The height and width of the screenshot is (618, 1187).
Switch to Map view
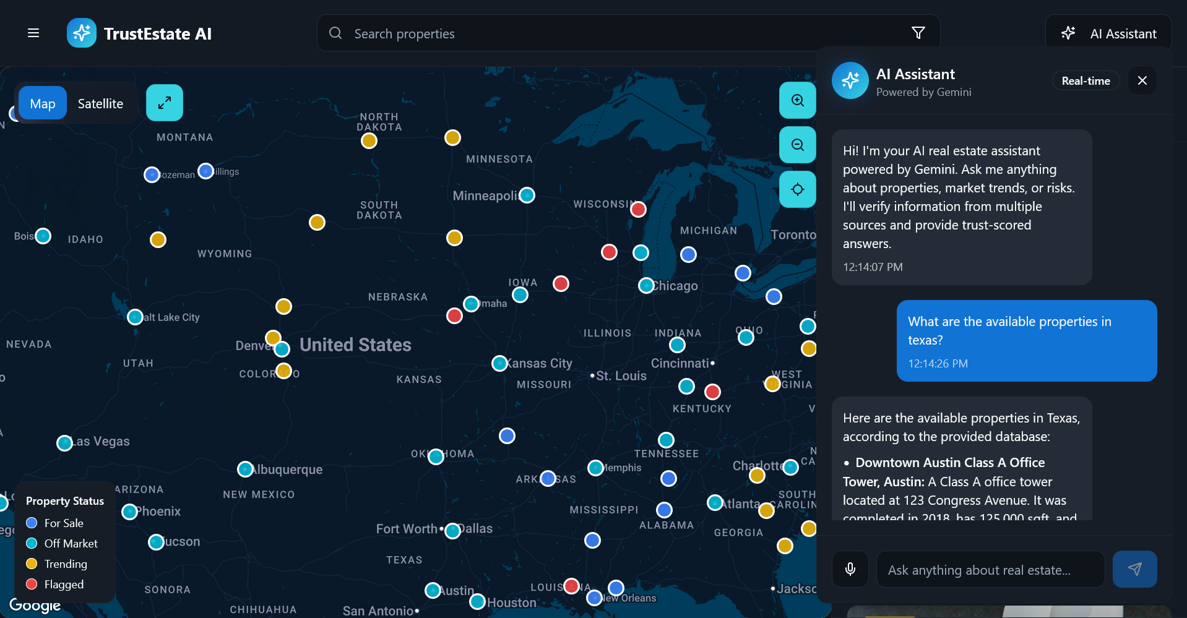pyautogui.click(x=43, y=103)
